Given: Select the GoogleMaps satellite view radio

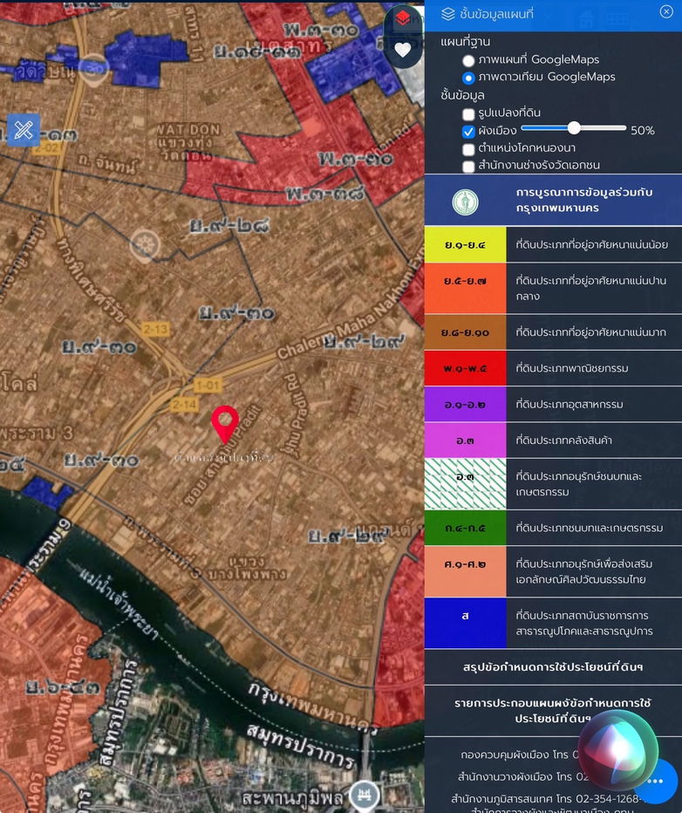Looking at the screenshot, I should point(468,79).
